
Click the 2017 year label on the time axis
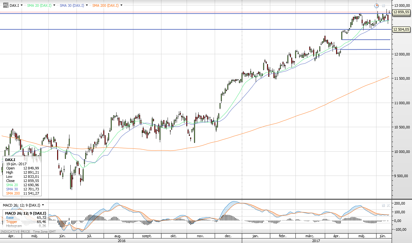317,240
